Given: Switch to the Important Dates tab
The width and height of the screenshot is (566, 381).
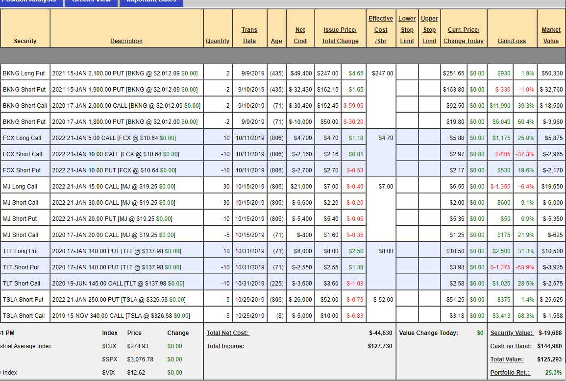Looking at the screenshot, I should pos(151,2).
